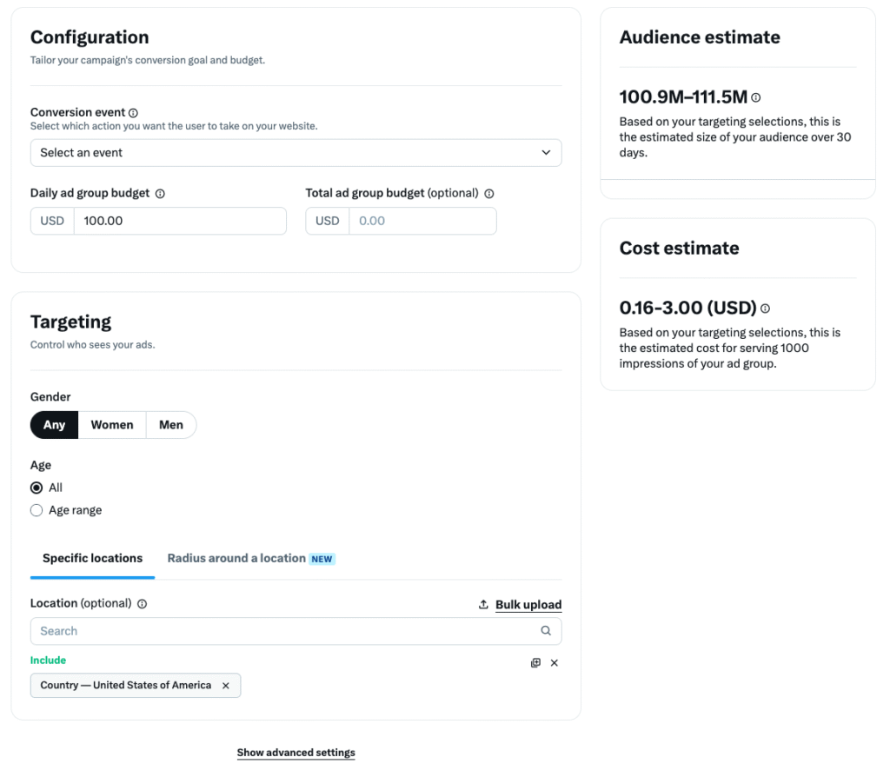Click the Daily ad group budget field
This screenshot has height=777, width=890.
[179, 221]
